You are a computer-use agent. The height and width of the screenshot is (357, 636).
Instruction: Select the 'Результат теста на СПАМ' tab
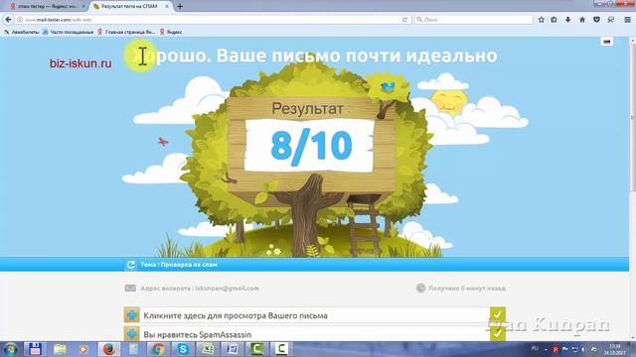click(129, 7)
